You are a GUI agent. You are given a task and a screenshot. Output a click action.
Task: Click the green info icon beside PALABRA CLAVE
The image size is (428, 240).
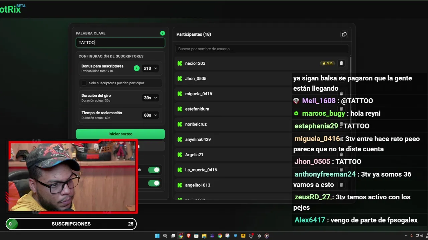pos(163,33)
